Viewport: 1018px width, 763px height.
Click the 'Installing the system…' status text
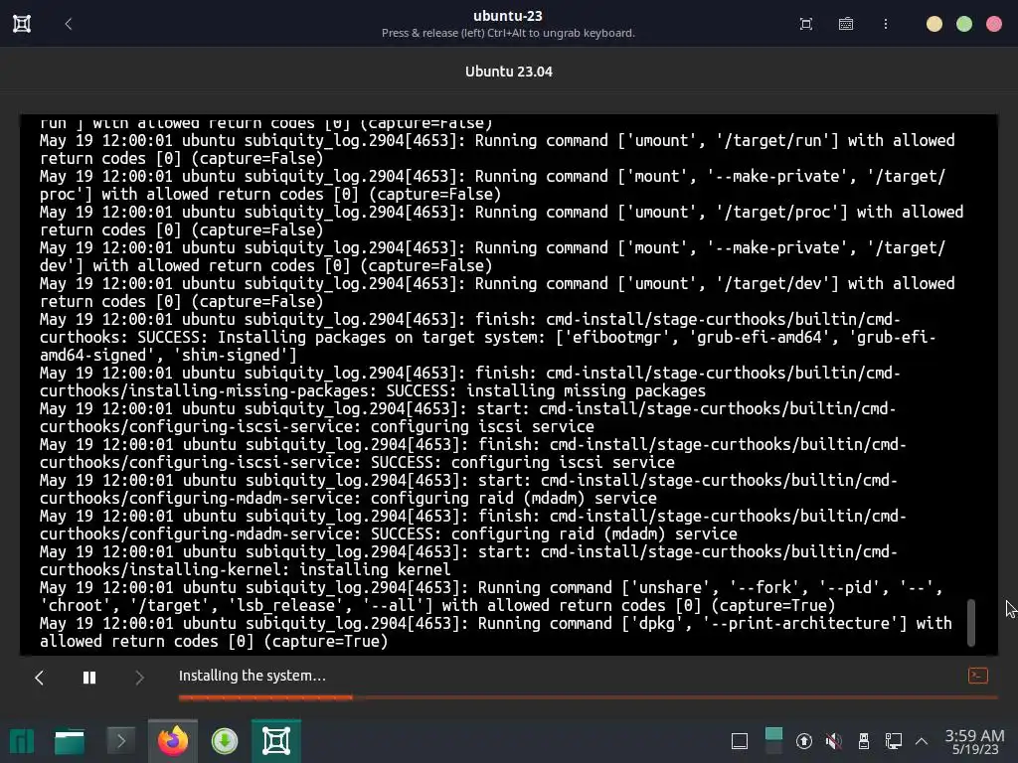(x=252, y=676)
